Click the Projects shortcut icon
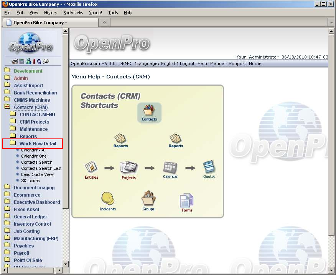336x275 pixels. pos(128,168)
